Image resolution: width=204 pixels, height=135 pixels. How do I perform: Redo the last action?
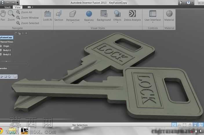coord(13,2)
